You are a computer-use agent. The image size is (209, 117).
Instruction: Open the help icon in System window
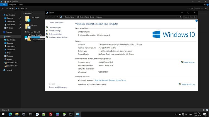[x=196, y=21]
